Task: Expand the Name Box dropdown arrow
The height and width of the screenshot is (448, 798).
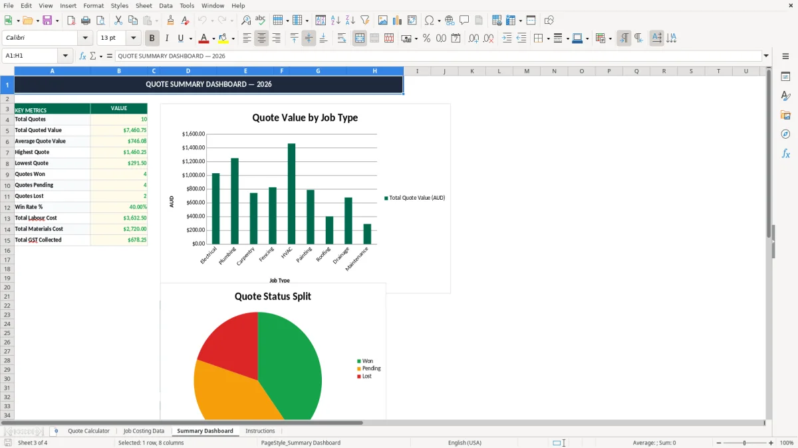Action: [65, 56]
